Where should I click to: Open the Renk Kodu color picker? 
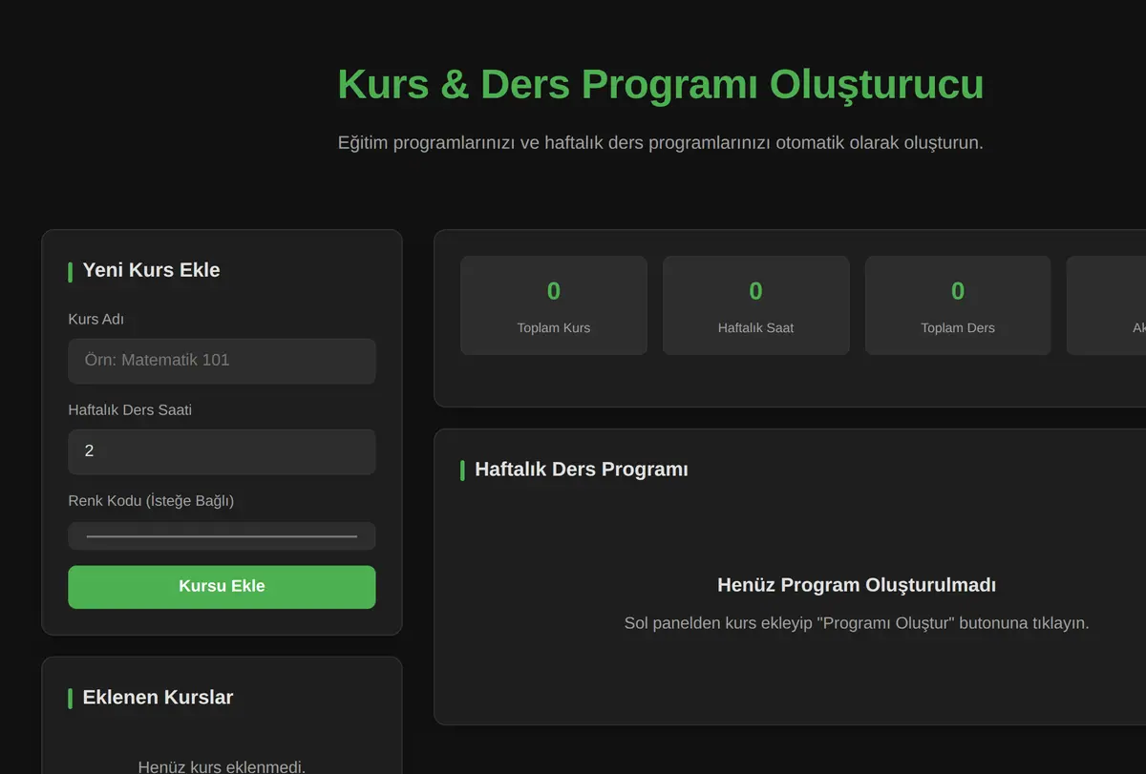click(x=222, y=536)
